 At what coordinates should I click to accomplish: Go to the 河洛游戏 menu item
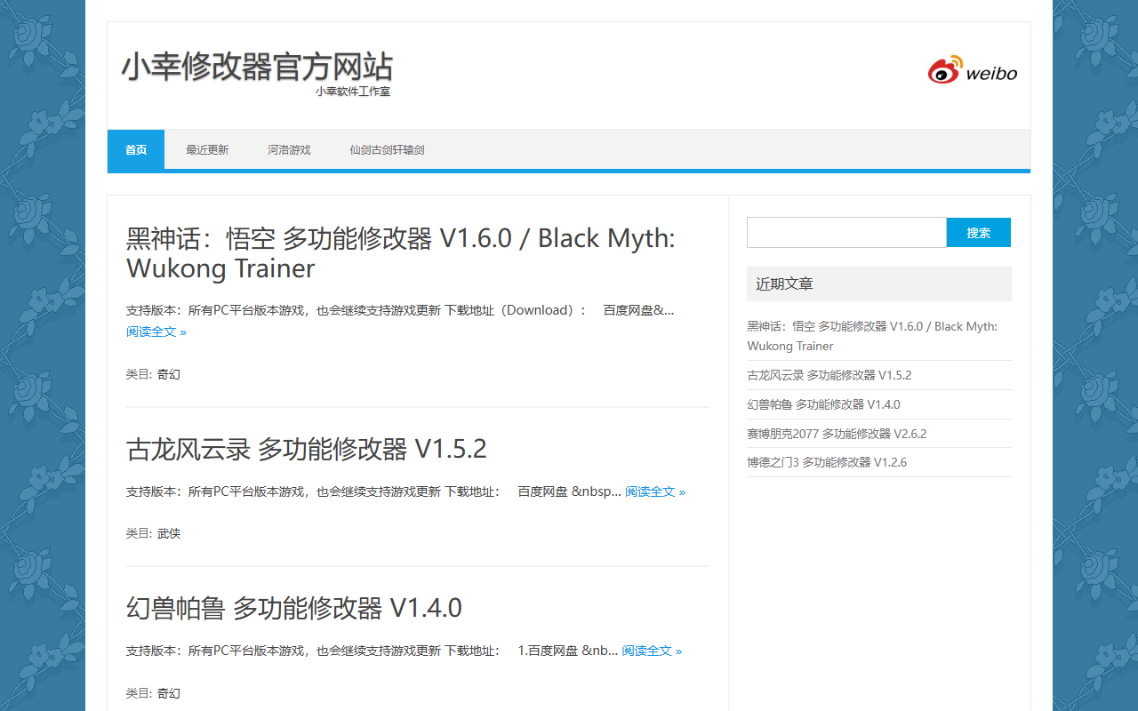pyautogui.click(x=289, y=149)
